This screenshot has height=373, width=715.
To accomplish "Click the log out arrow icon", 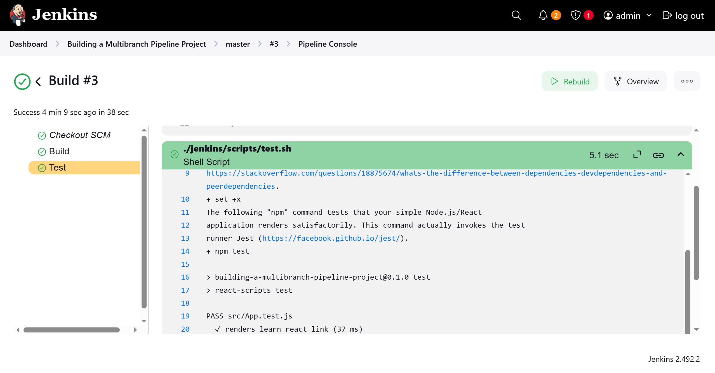I will point(667,15).
